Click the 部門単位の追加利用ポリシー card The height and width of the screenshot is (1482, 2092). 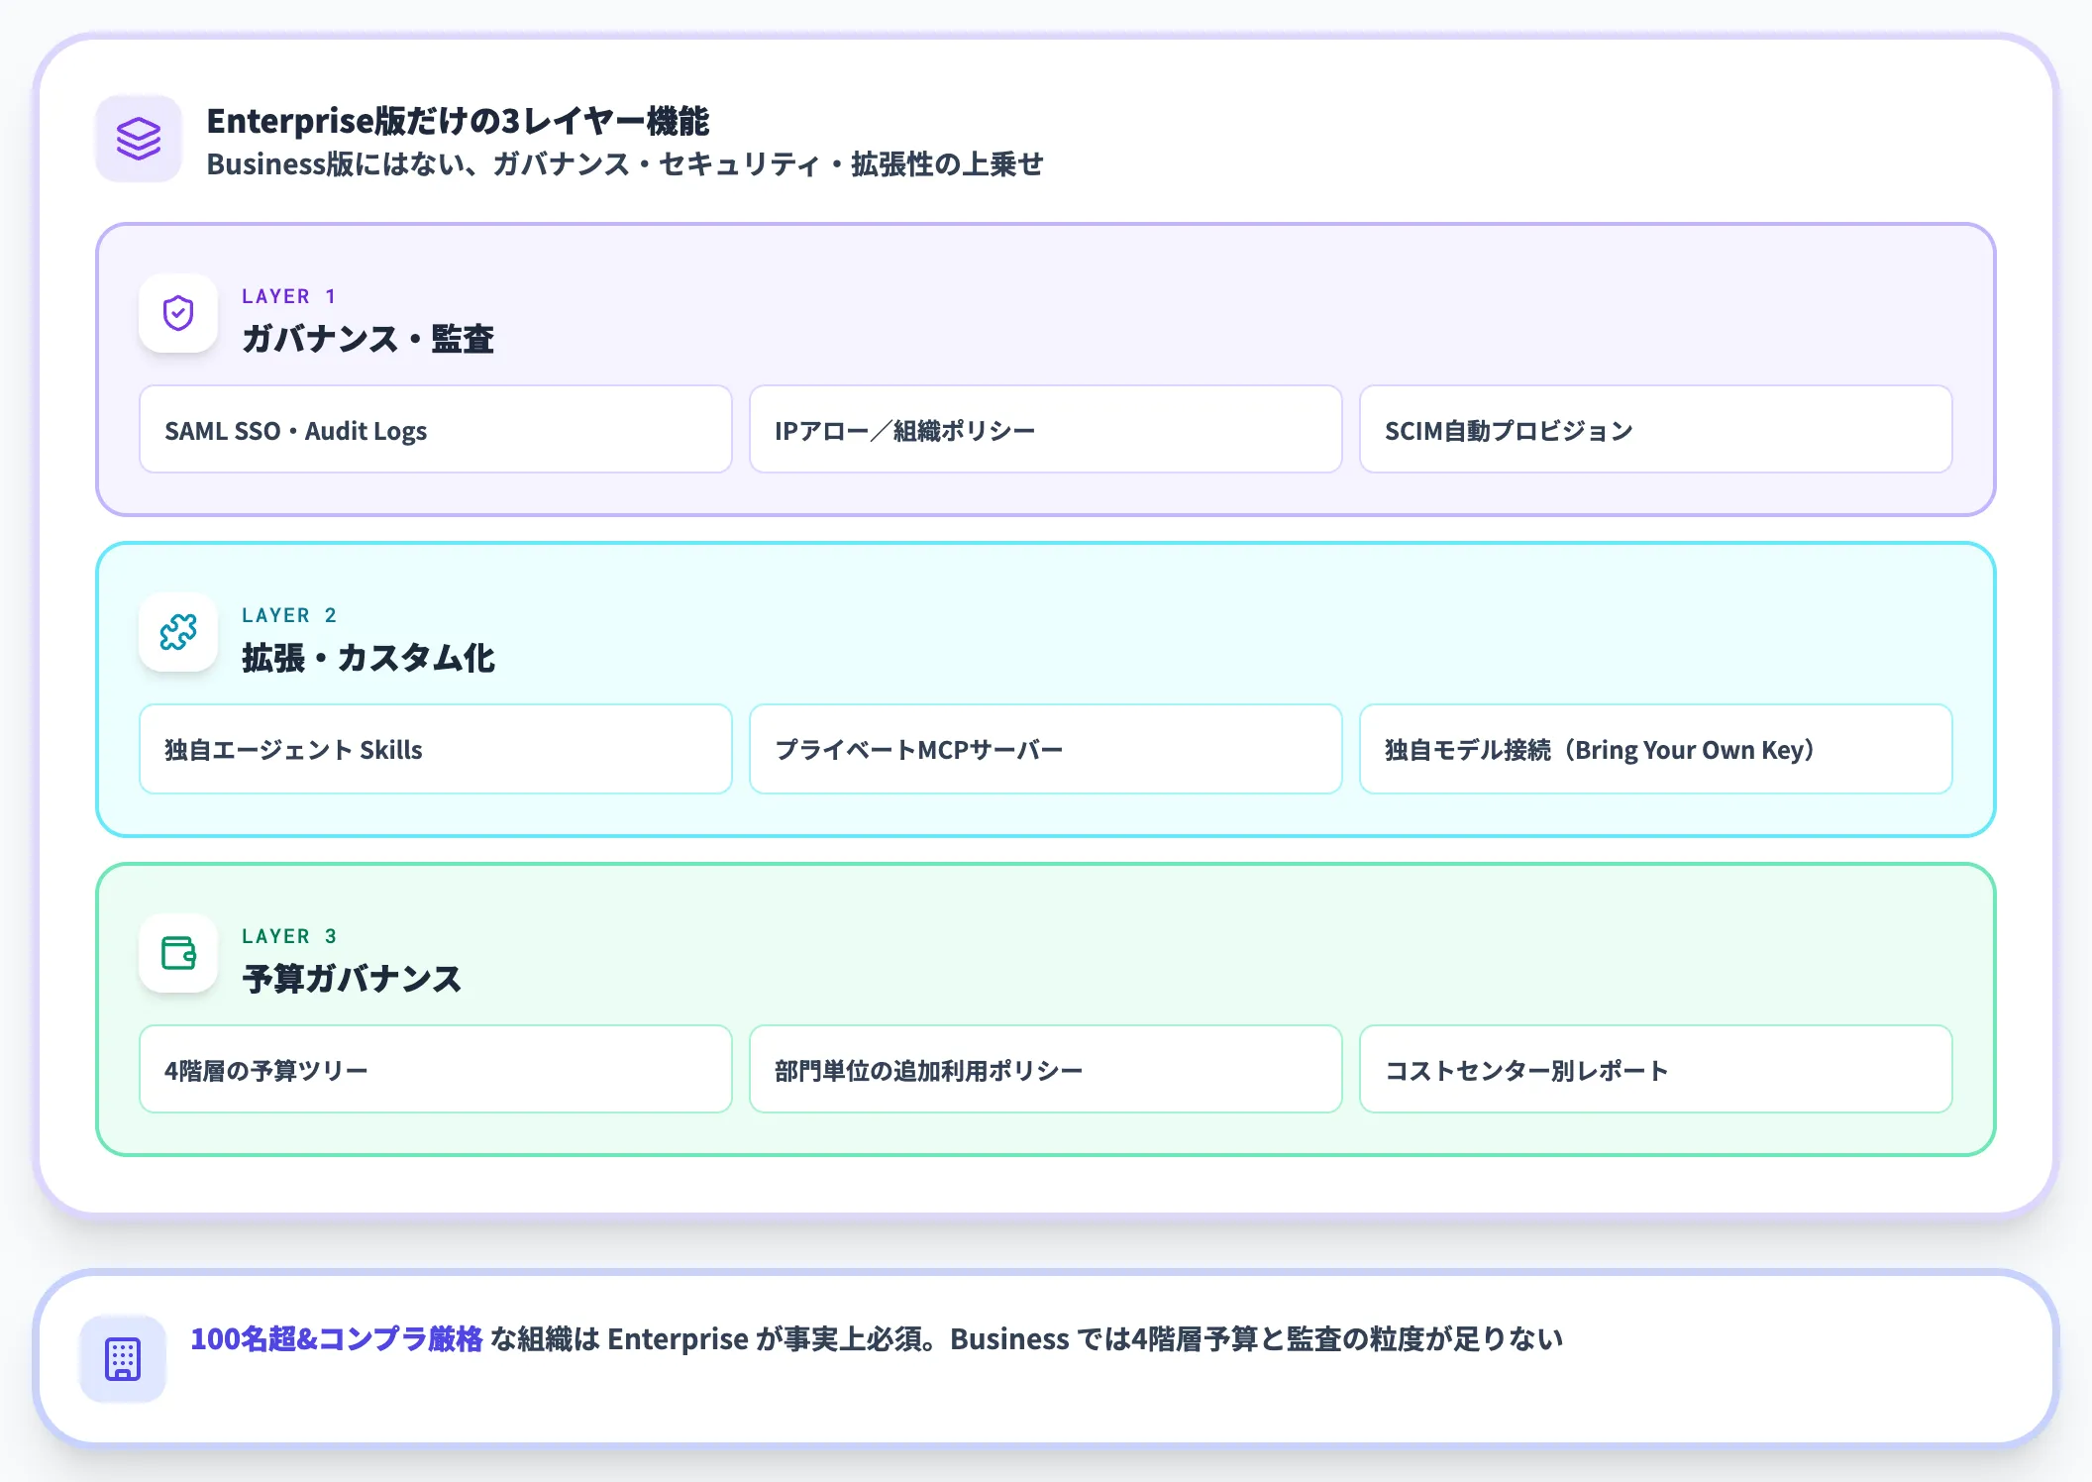click(x=1046, y=1069)
